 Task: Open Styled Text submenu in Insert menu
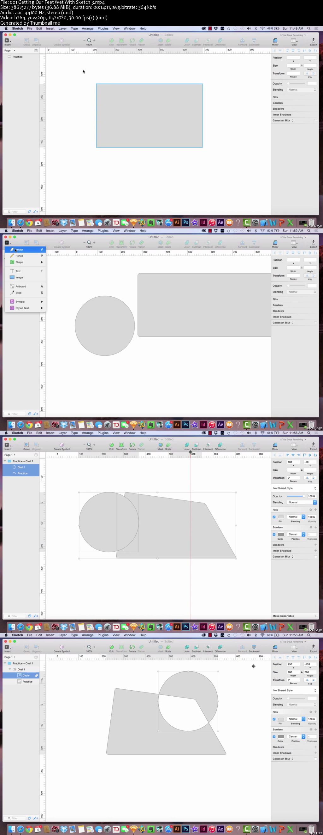pos(25,308)
